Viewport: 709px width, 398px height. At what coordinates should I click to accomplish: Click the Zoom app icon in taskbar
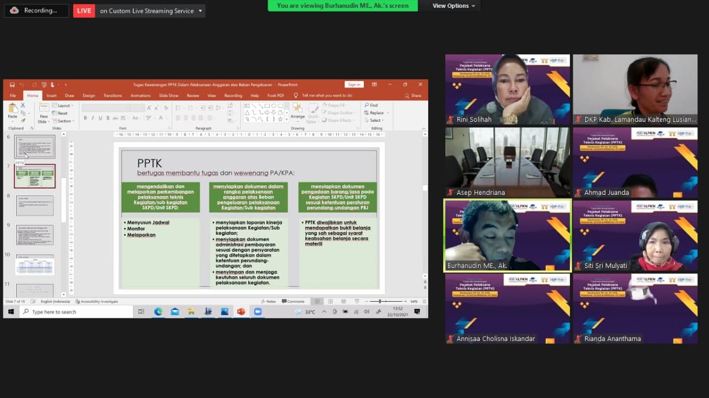258,312
